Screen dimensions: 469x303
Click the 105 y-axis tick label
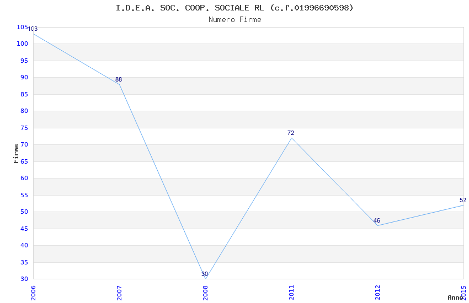22,27
